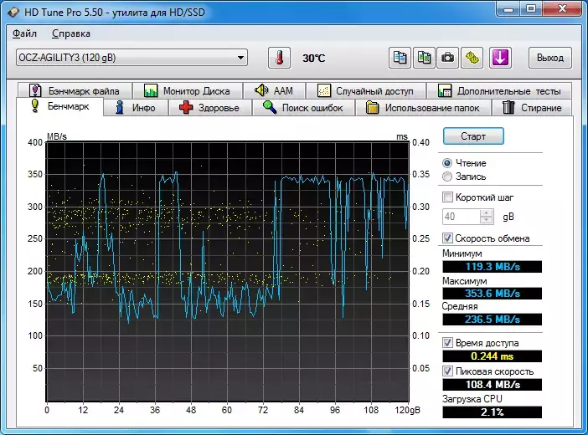Click the Старт button
Viewport: 588px width, 435px height.
pos(473,136)
